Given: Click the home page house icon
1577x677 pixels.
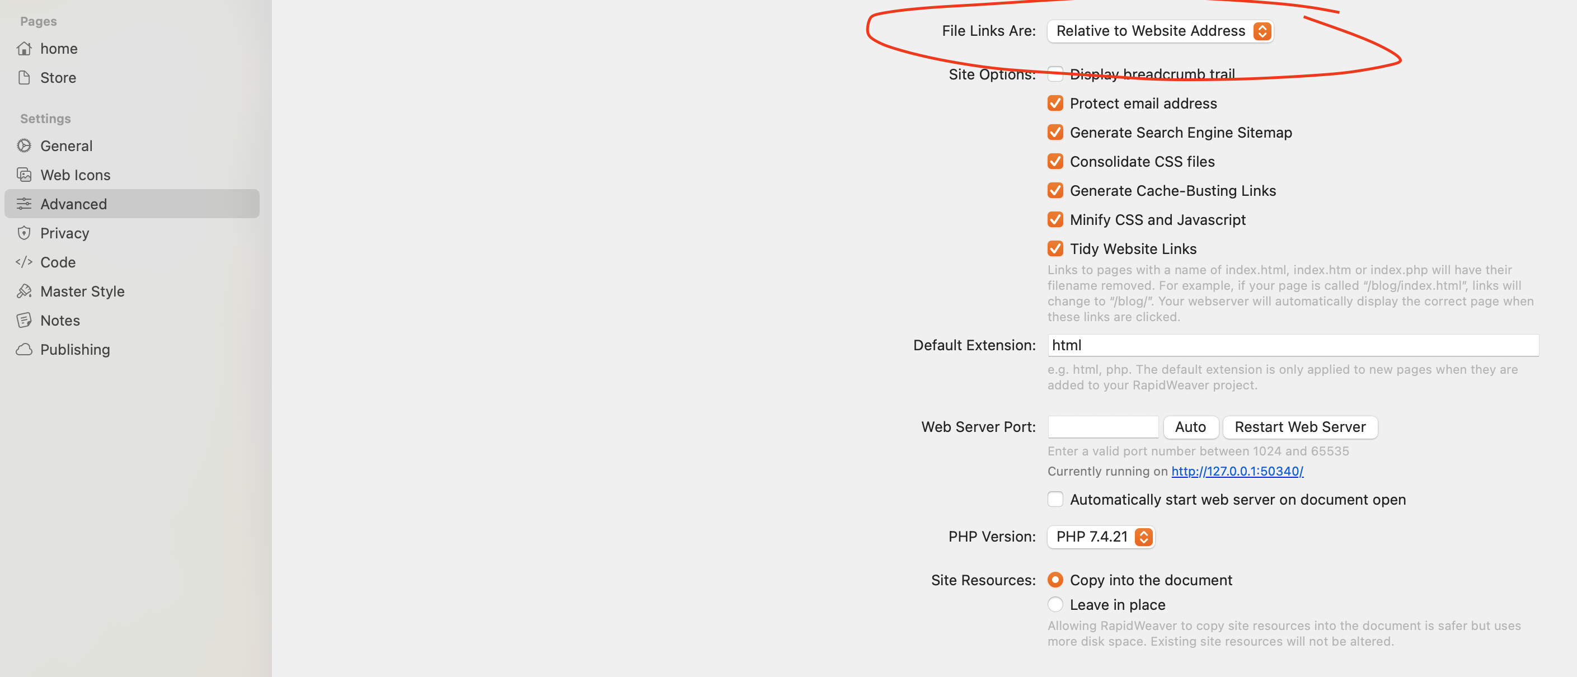Looking at the screenshot, I should (x=24, y=48).
